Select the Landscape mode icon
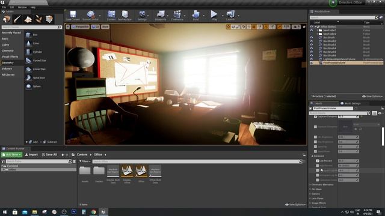This screenshot has height=216, width=385. 28,19
